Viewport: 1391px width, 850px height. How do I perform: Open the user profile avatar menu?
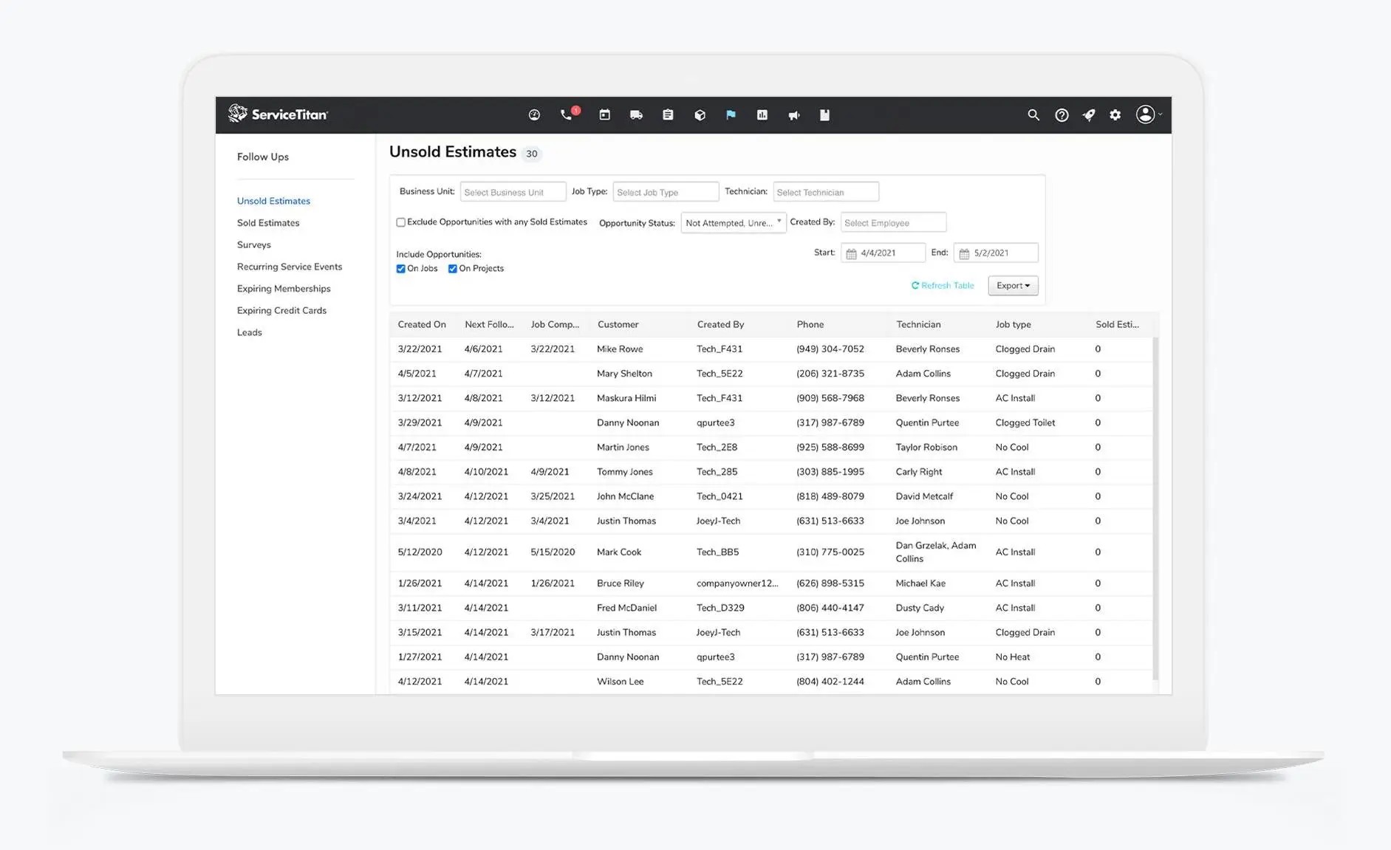1147,114
